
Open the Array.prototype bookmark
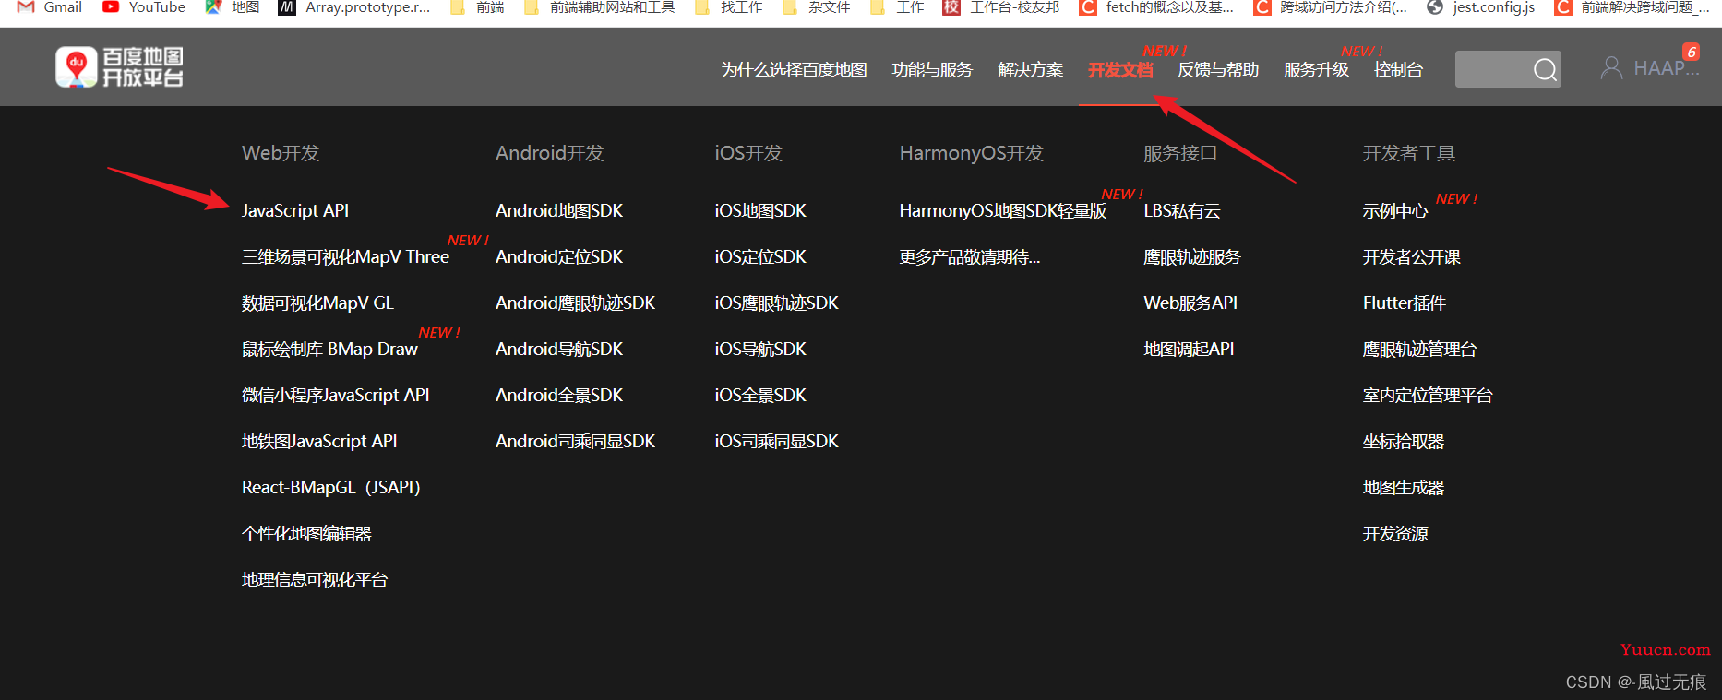coord(354,7)
